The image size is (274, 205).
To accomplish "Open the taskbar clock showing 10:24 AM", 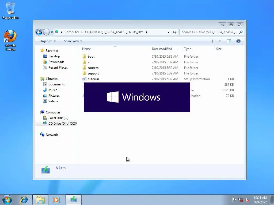I will (x=260, y=200).
